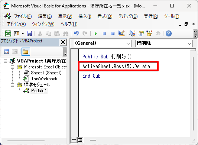
Task: Click View Code icon in project pane
Action: click(6, 52)
